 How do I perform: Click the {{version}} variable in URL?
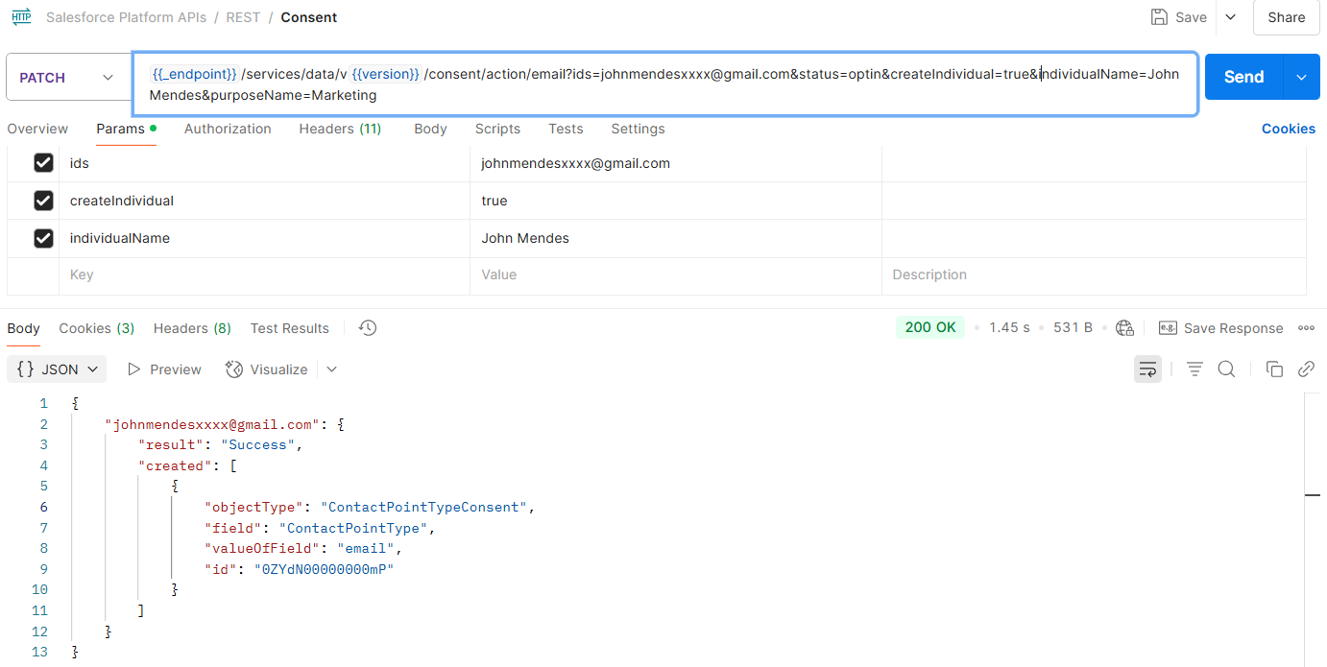(x=385, y=74)
